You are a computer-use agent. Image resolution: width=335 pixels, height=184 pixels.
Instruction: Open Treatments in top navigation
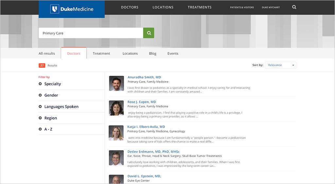(200, 7)
